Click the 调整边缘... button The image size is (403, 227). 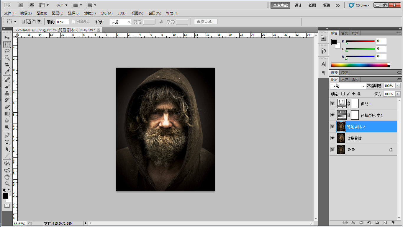206,22
